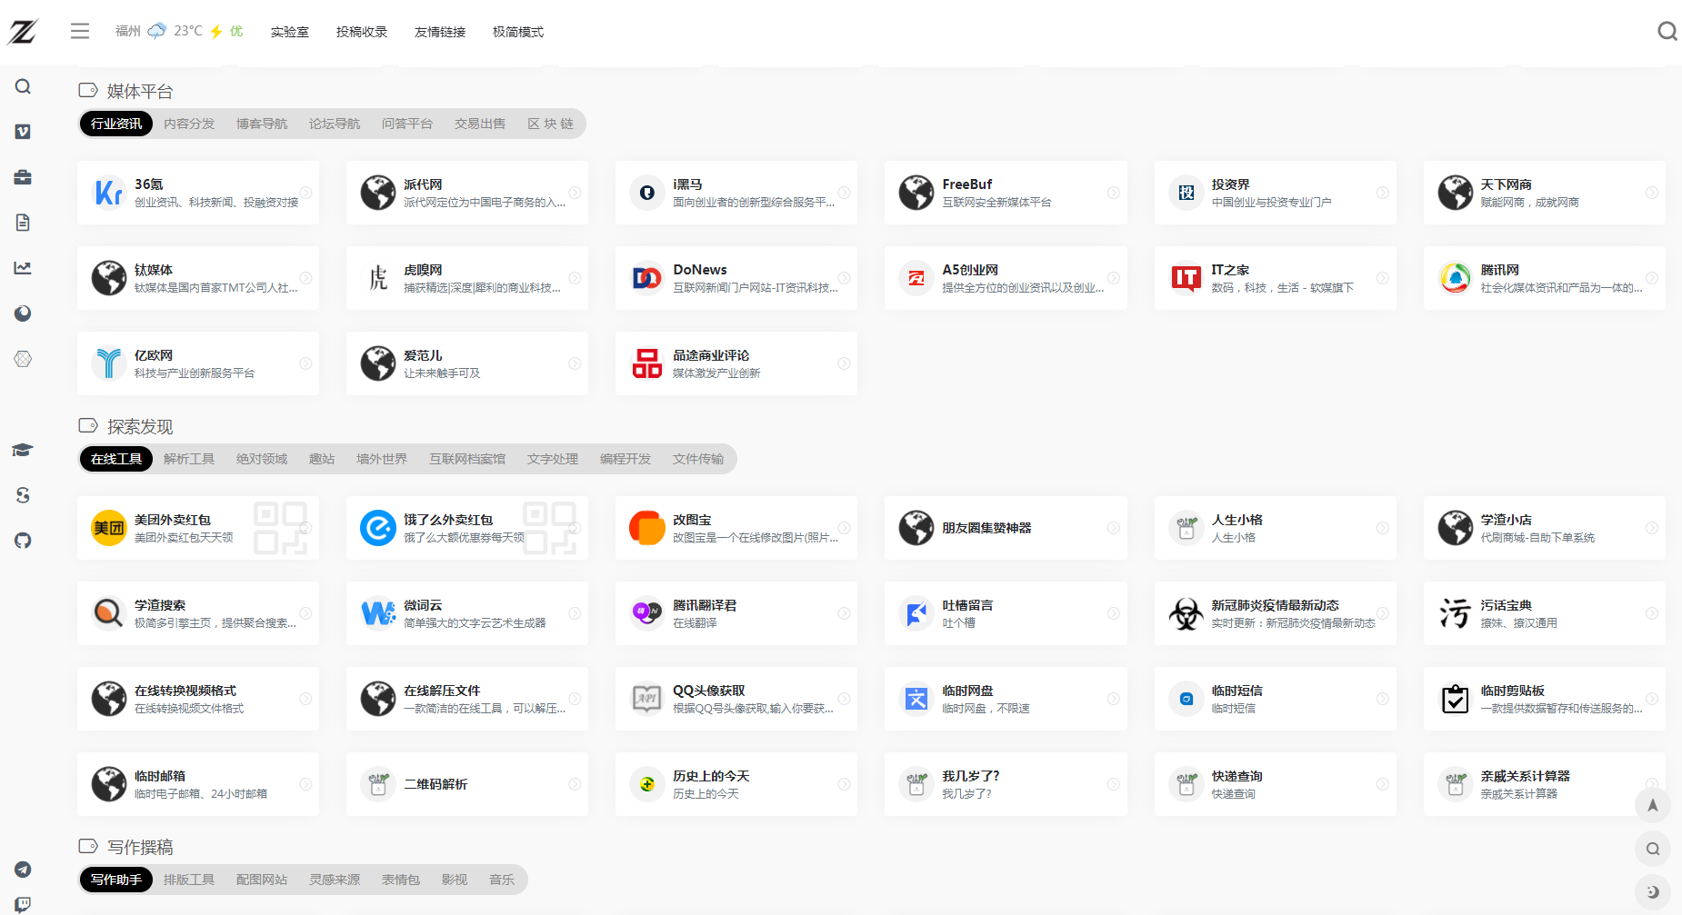Click the arrow on the IT之家 card

click(x=1382, y=278)
